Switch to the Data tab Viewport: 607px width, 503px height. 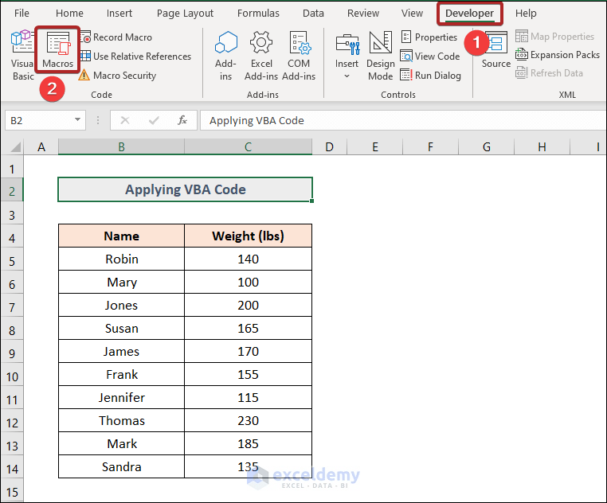pos(313,14)
